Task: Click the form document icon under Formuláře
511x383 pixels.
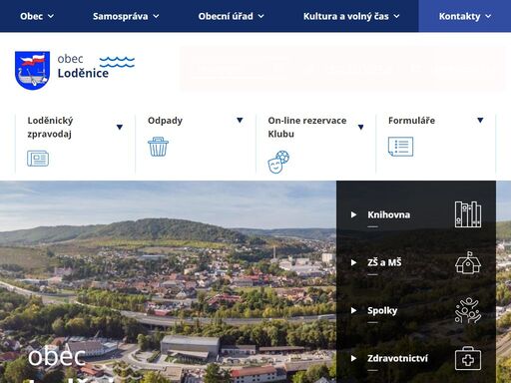Action: (x=400, y=147)
